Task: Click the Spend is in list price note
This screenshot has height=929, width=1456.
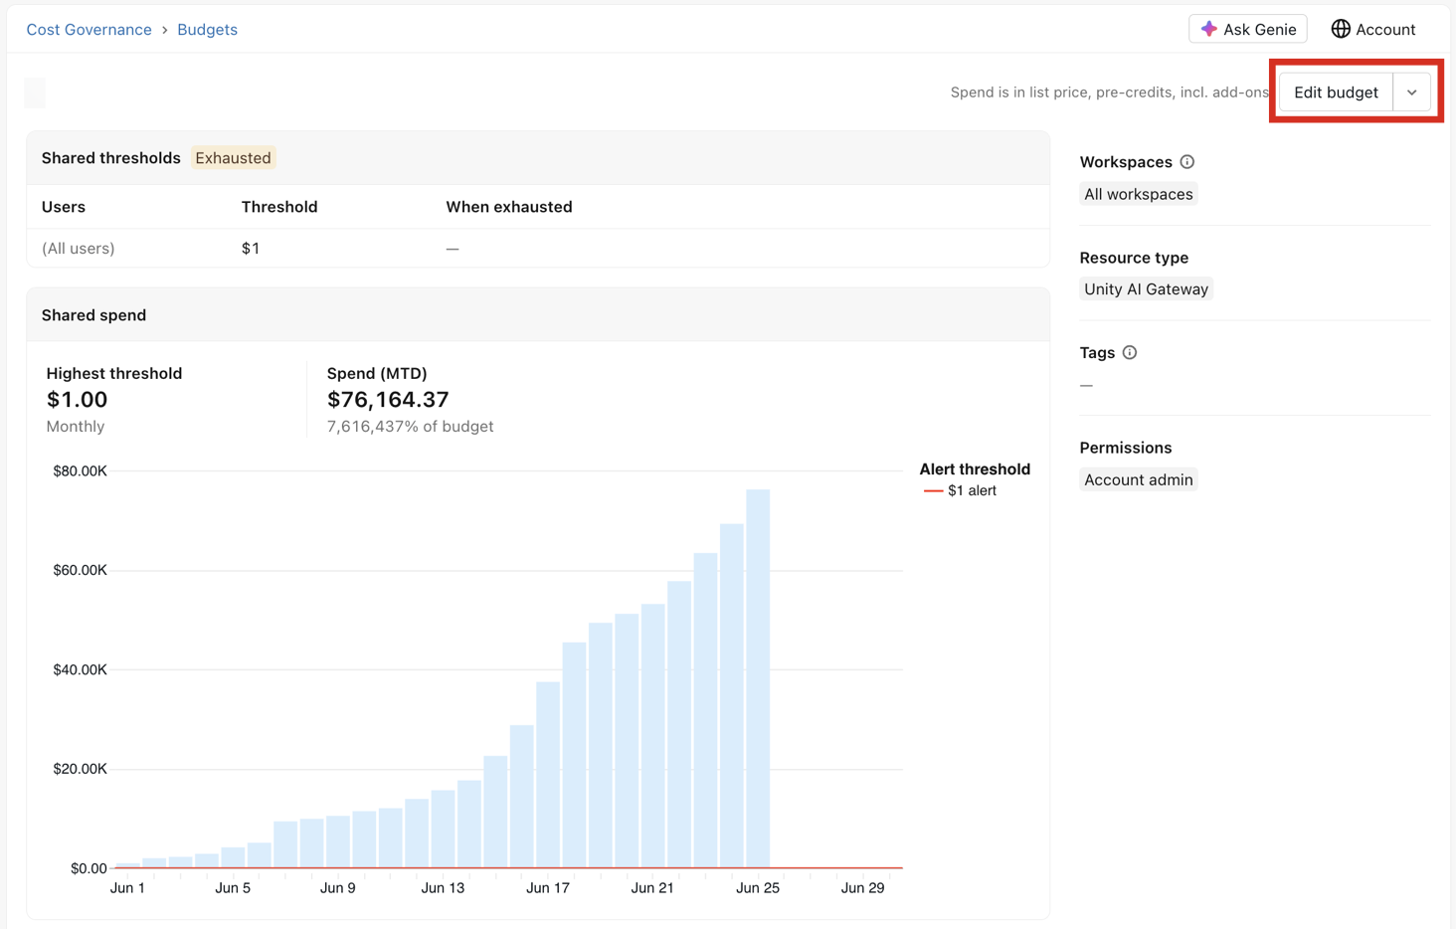Action: [1109, 93]
